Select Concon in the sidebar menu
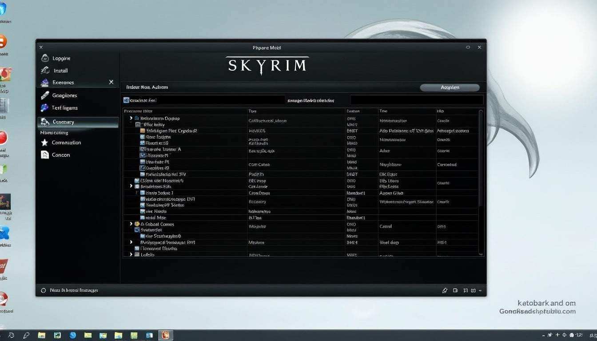597x341 pixels. (x=61, y=155)
